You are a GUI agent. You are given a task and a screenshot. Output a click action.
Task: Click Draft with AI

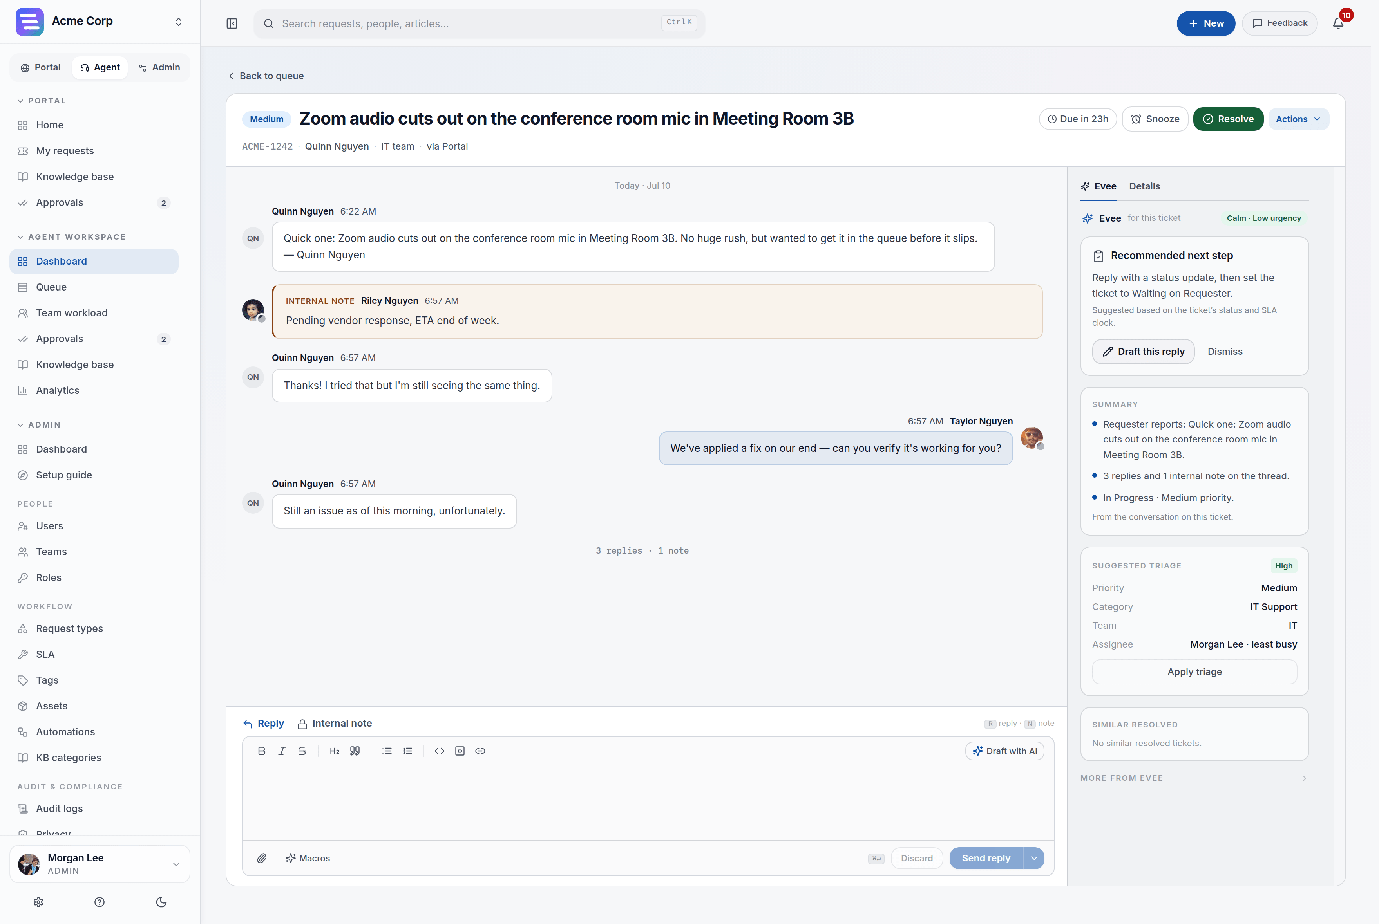1004,751
